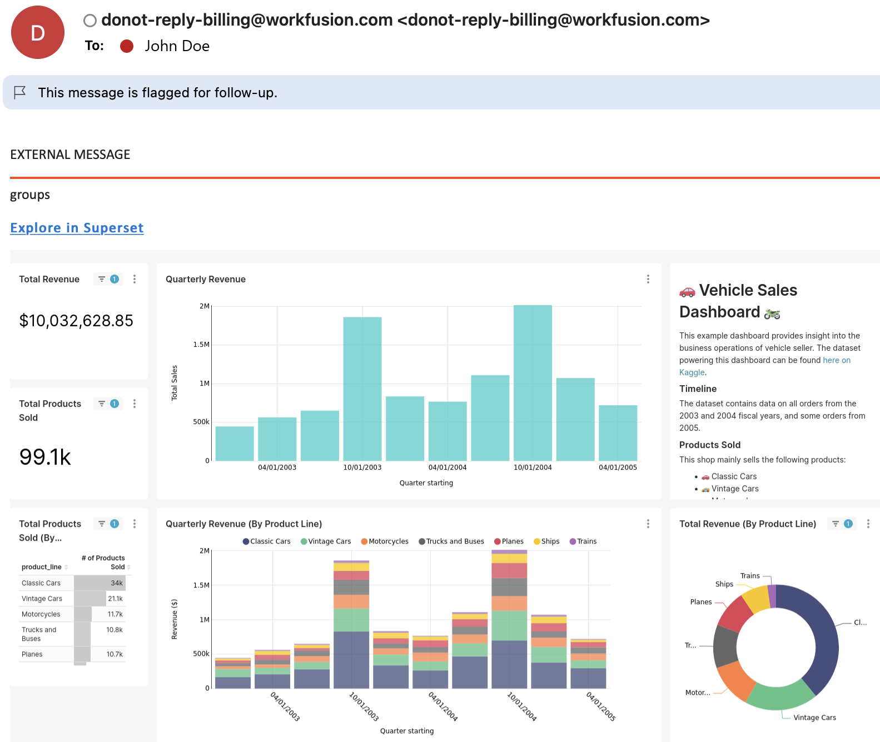Open the filter indicator on Total Revenue card

(108, 279)
